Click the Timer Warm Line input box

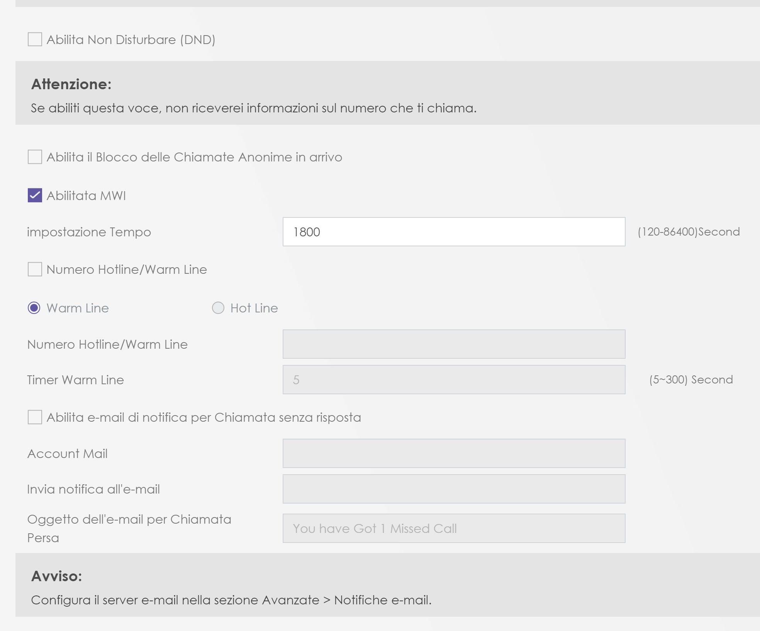tap(454, 380)
